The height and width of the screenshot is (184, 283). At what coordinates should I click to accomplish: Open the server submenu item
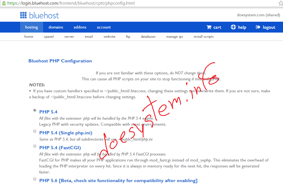pos(69,36)
